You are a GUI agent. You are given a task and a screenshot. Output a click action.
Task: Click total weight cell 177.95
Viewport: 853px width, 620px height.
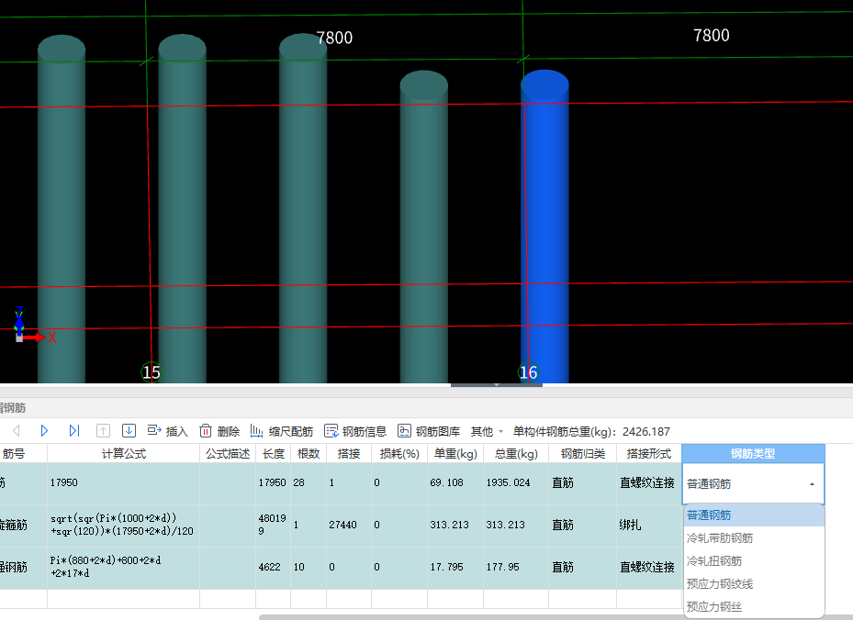[x=516, y=567]
